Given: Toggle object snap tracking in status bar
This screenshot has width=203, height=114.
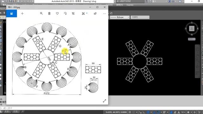Looking at the screenshot, I should (154, 112).
